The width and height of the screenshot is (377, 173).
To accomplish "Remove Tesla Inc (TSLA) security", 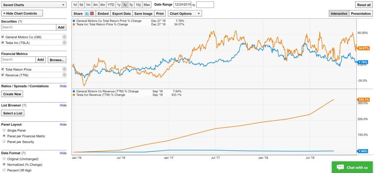I will point(64,43).
